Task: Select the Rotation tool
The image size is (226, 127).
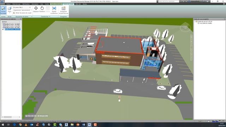Action: coord(42,10)
